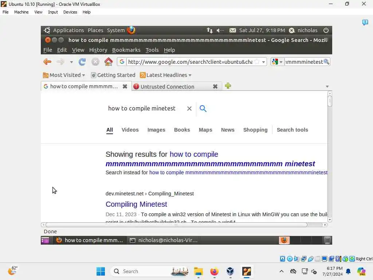Click the Google search text field
The image size is (373, 280).
[x=142, y=109]
